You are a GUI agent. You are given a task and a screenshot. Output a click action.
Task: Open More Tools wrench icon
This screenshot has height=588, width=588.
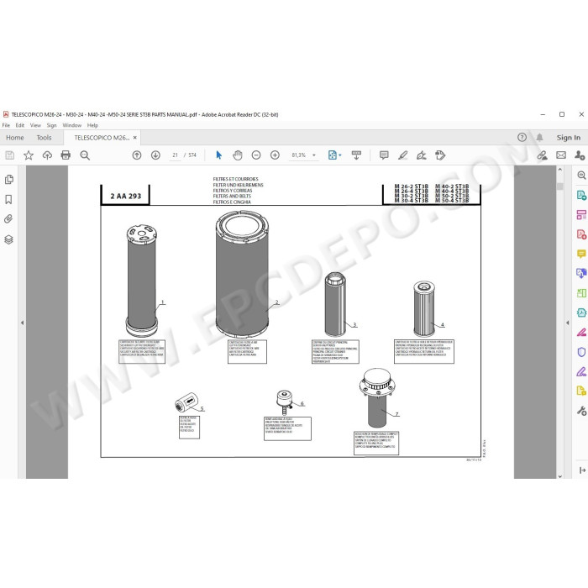tap(581, 411)
